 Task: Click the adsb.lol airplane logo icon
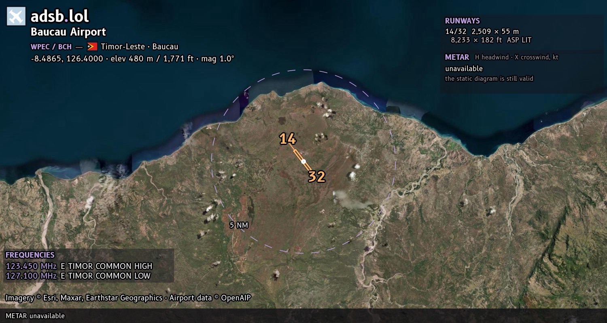pyautogui.click(x=16, y=17)
